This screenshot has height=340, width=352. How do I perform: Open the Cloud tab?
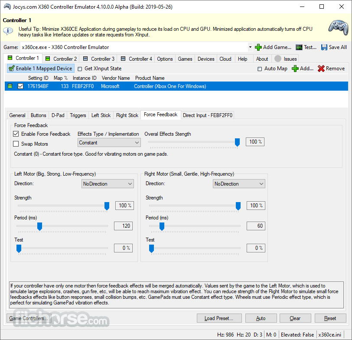pos(225,59)
